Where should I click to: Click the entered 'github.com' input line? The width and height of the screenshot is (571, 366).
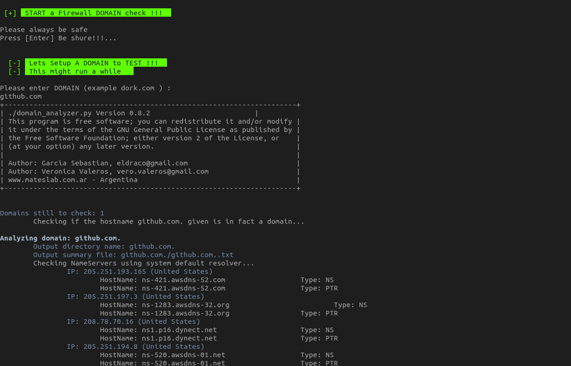pyautogui.click(x=21, y=96)
